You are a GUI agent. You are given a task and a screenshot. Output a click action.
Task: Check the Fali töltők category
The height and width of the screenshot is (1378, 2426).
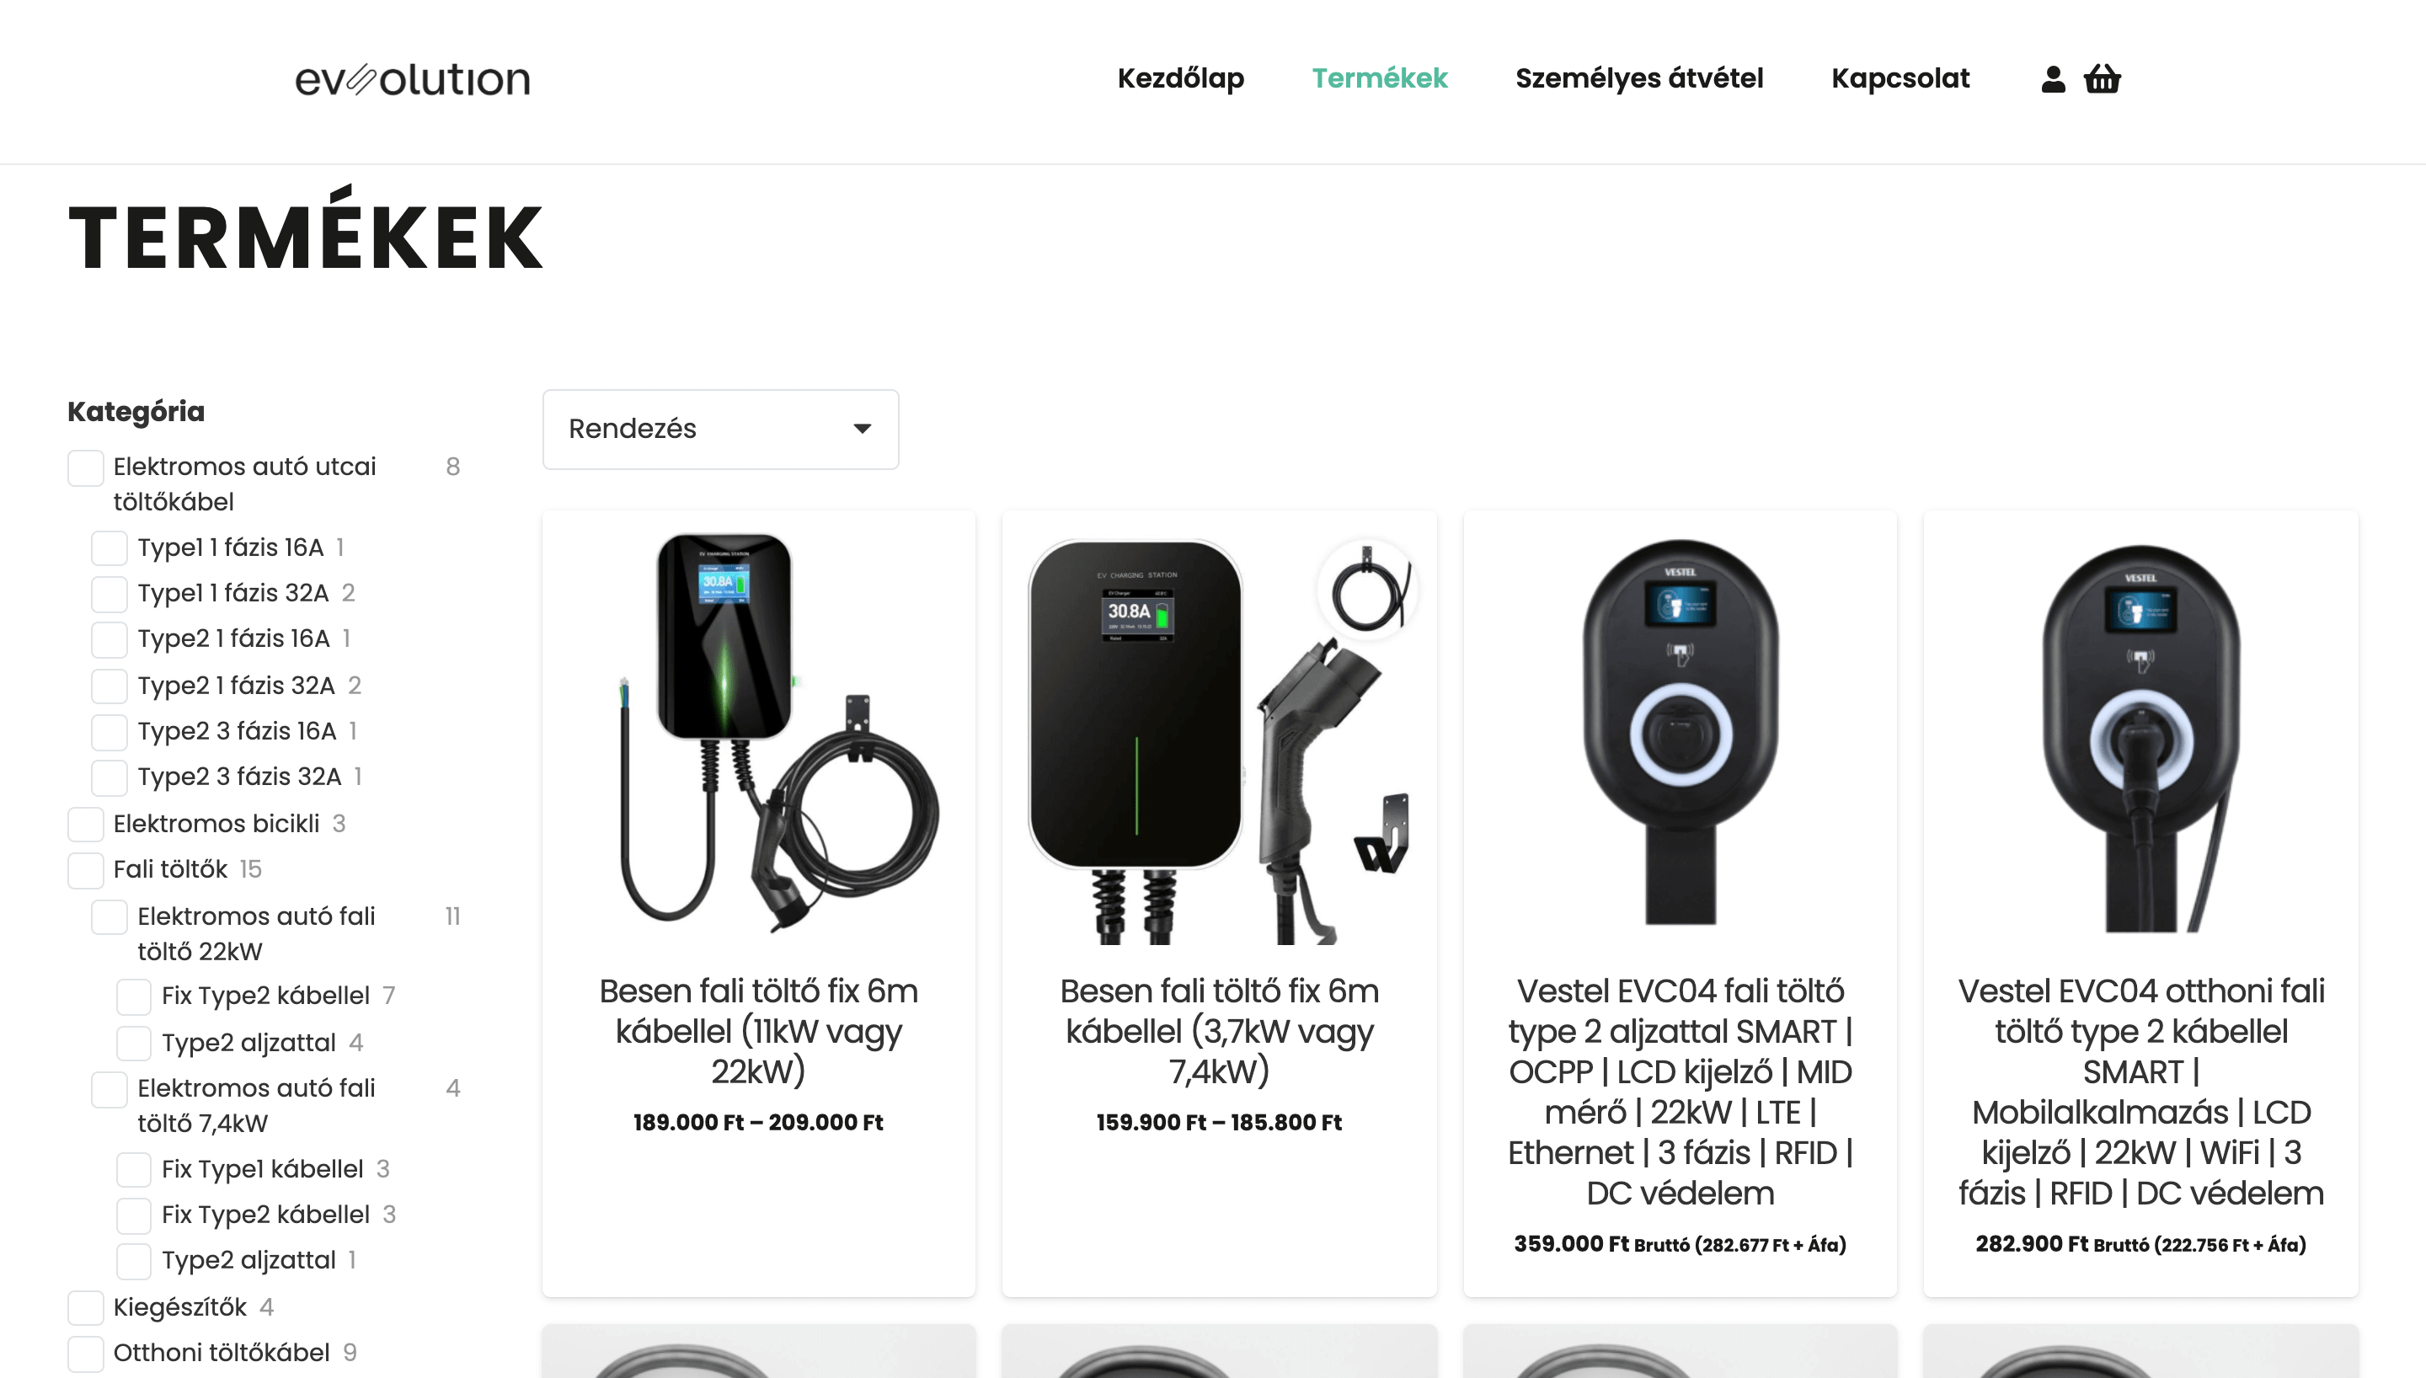pos(85,870)
